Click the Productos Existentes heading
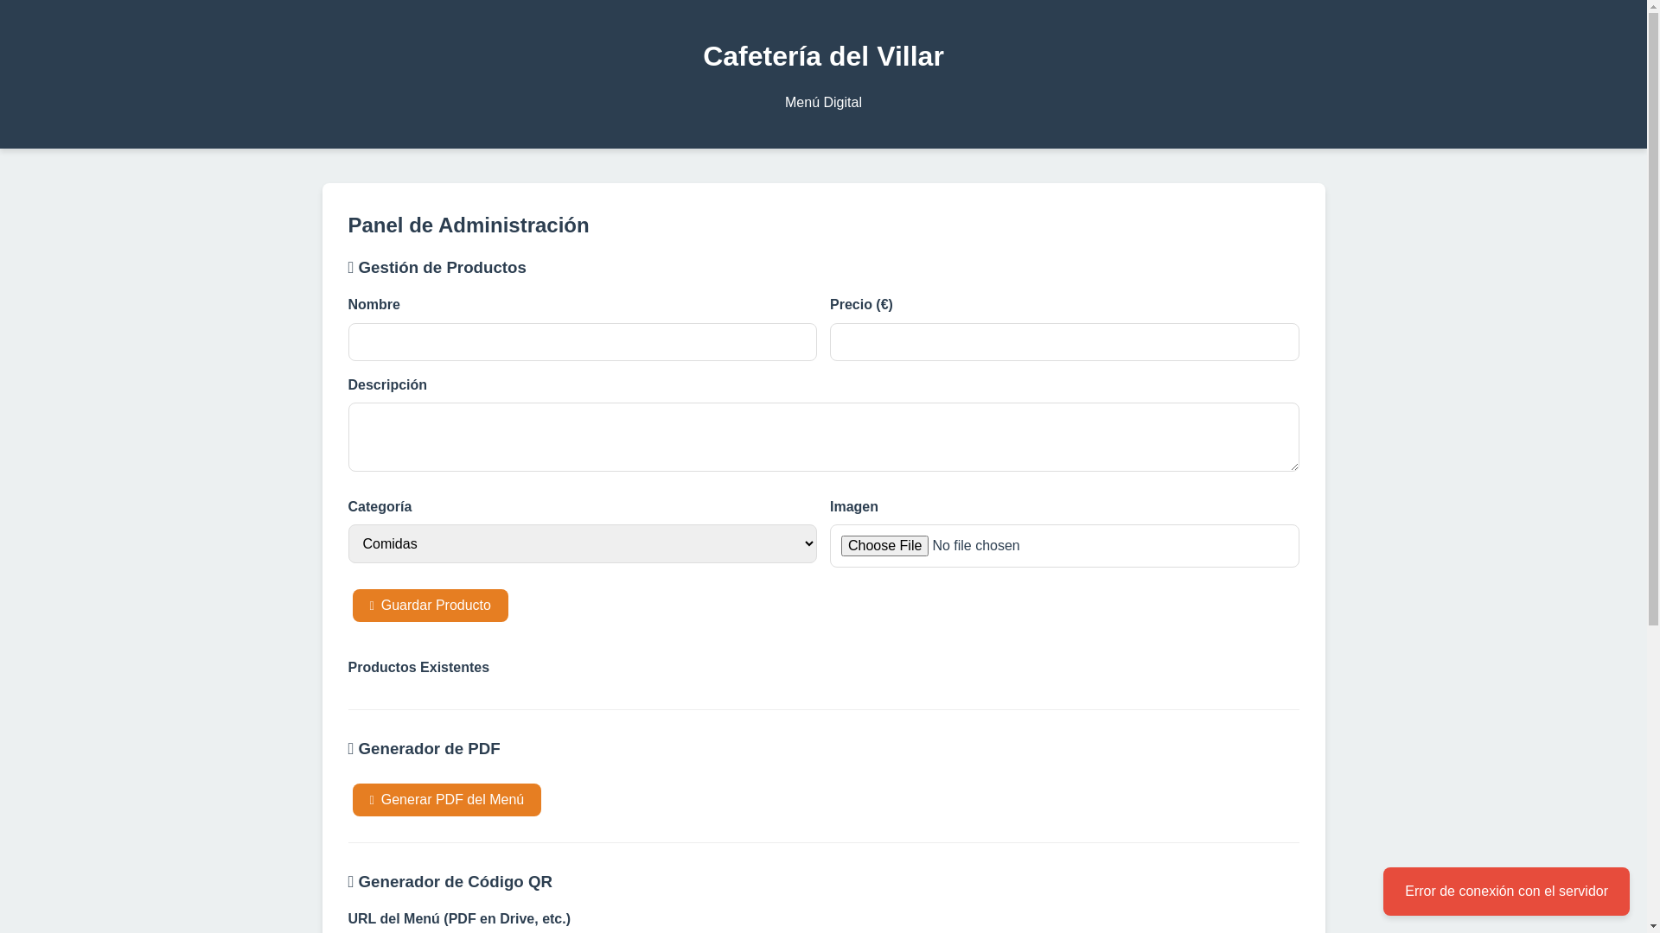Image resolution: width=1660 pixels, height=933 pixels. click(x=418, y=668)
